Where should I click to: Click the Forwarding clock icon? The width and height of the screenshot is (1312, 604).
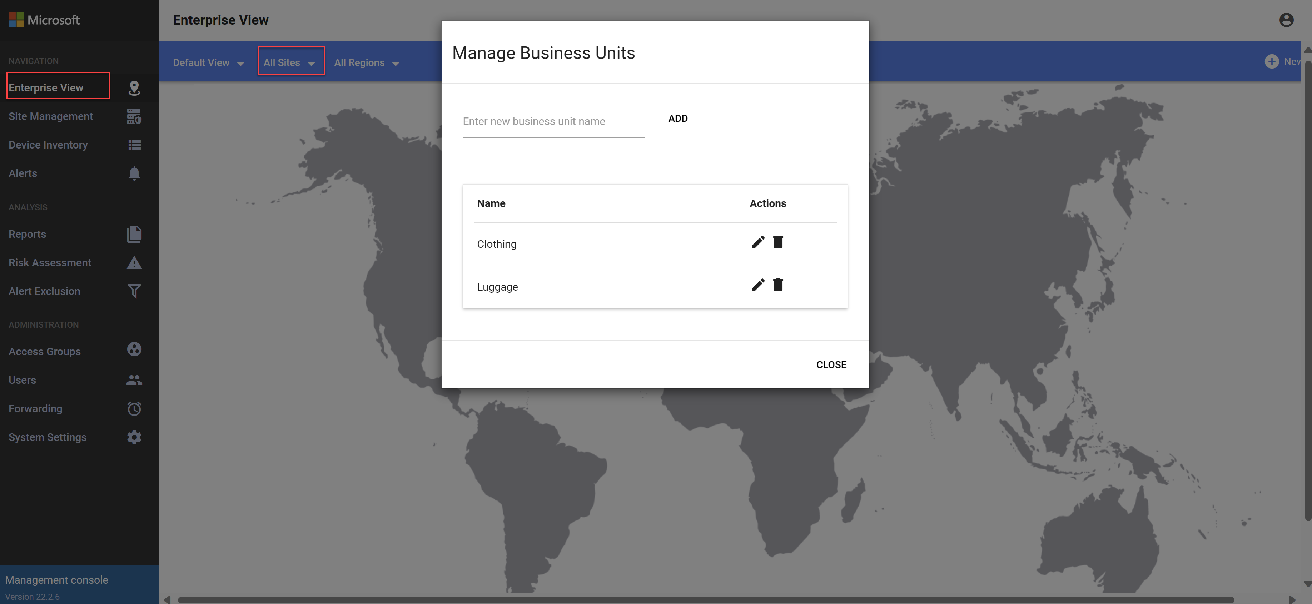pyautogui.click(x=134, y=409)
